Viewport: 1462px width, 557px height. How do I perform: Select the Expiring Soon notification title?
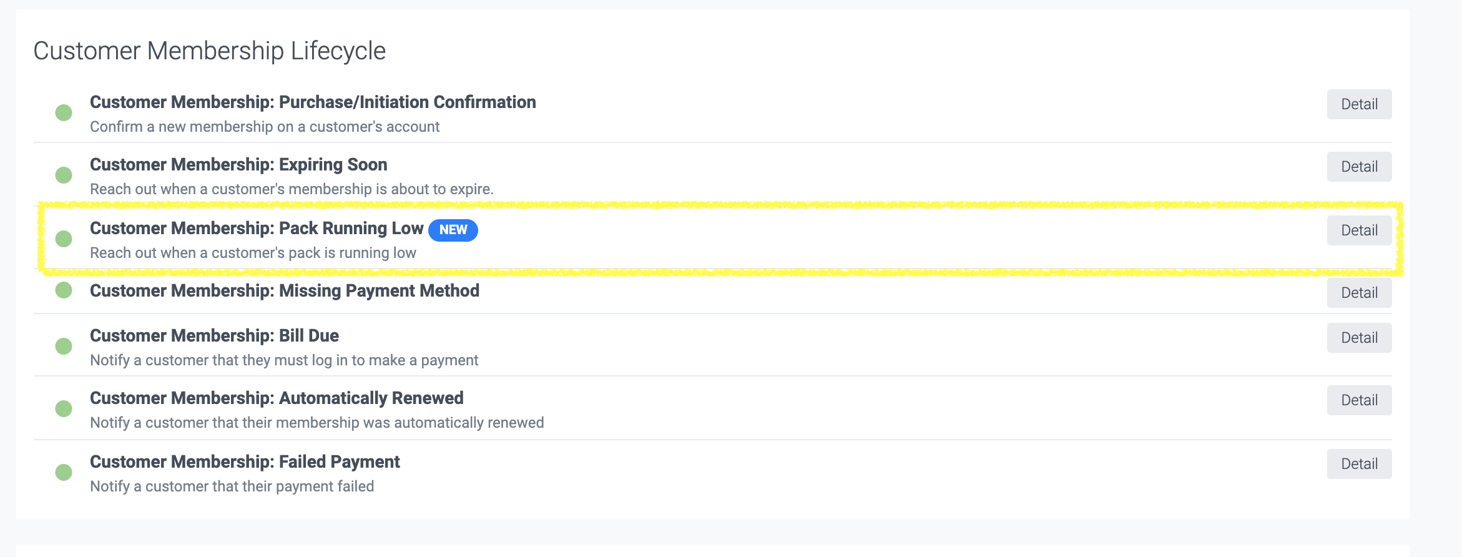238,165
